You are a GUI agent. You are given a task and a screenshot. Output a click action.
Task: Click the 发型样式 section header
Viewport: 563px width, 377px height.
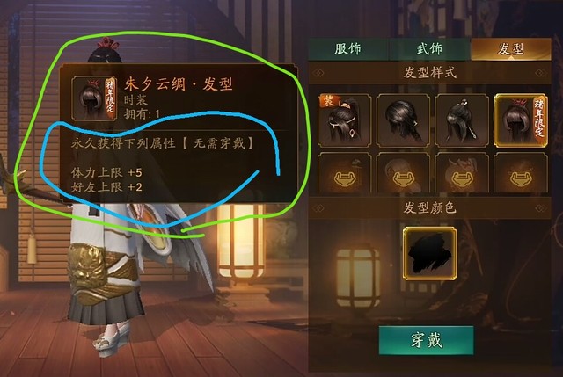click(430, 73)
